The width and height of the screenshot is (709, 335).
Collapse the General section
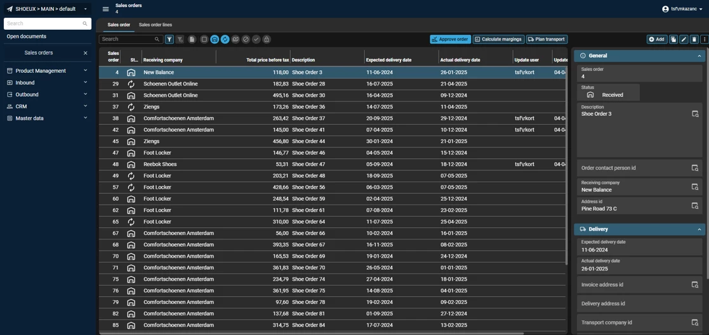pos(699,56)
